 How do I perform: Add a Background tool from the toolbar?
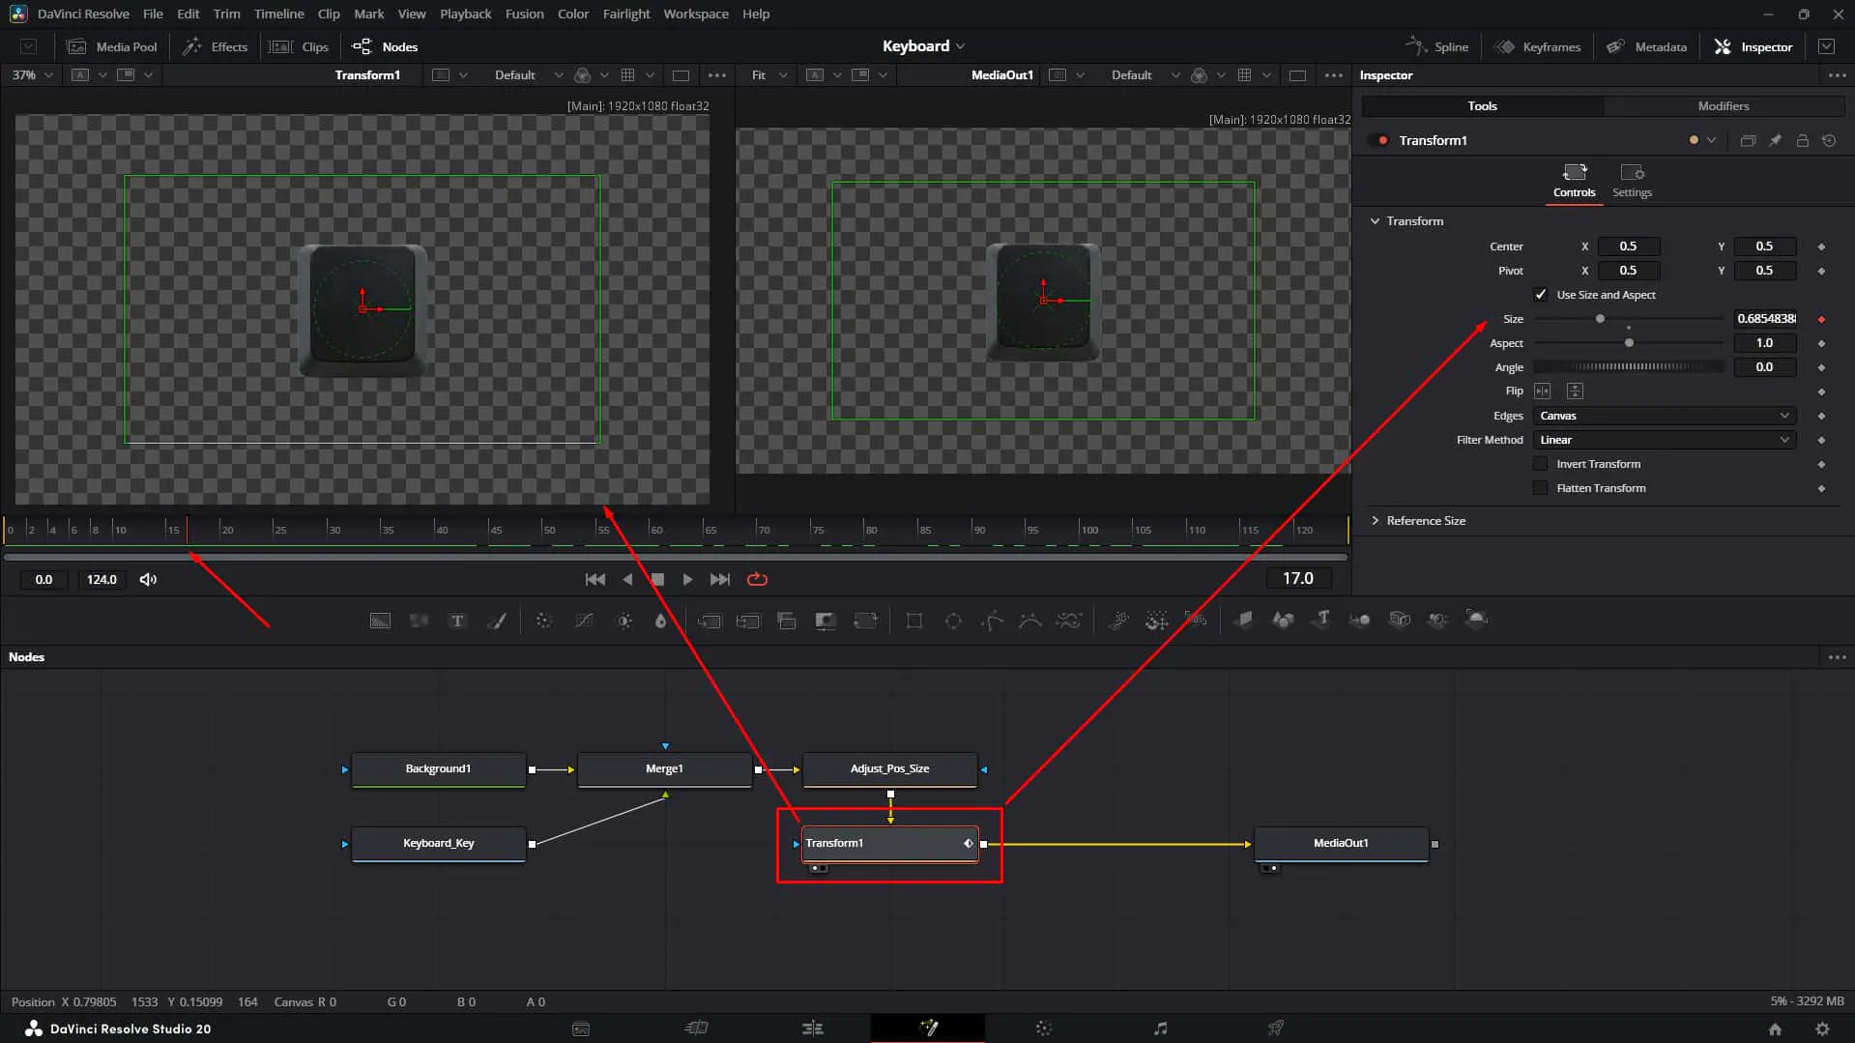point(380,621)
